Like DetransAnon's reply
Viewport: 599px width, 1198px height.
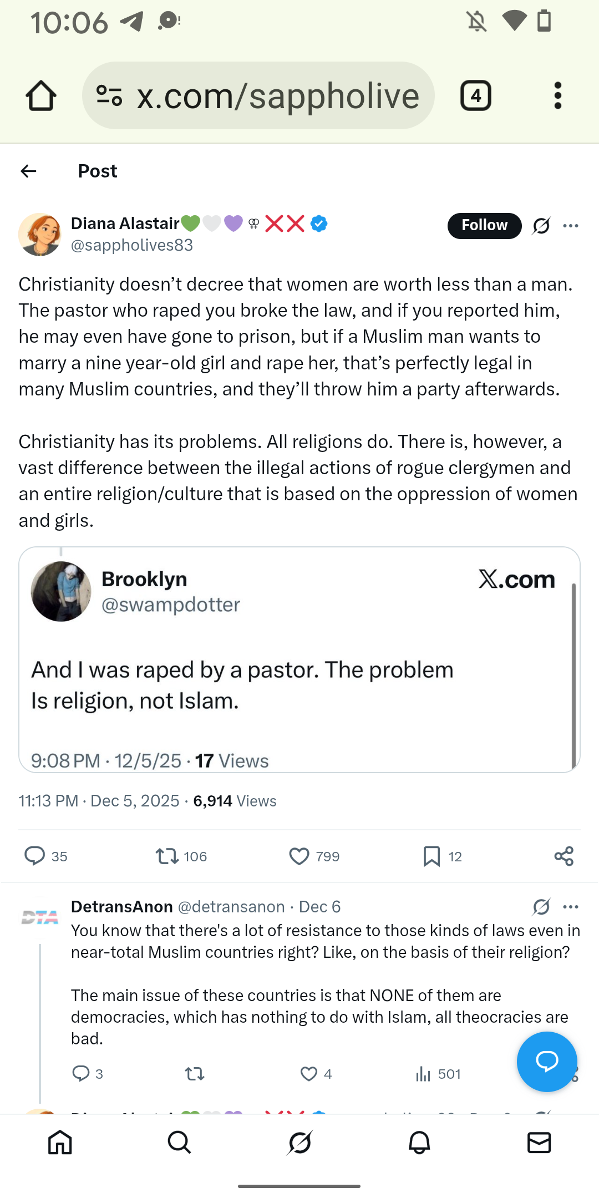(308, 1074)
